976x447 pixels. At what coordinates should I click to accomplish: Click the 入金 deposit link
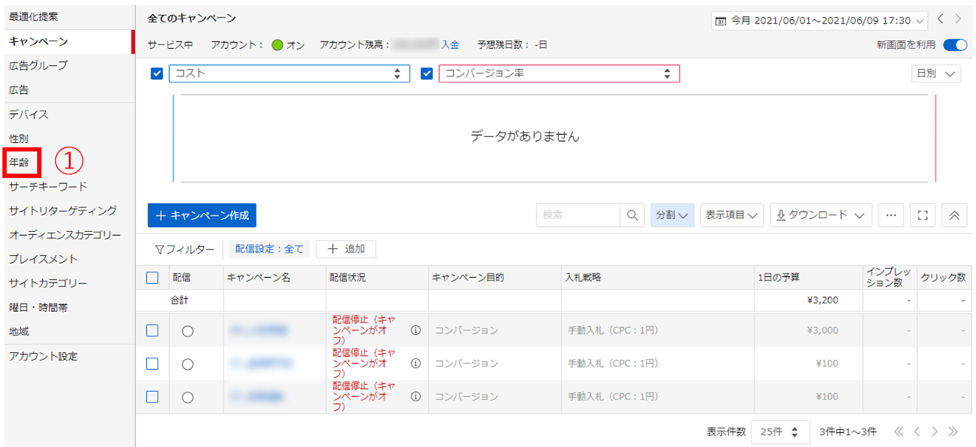coord(450,45)
